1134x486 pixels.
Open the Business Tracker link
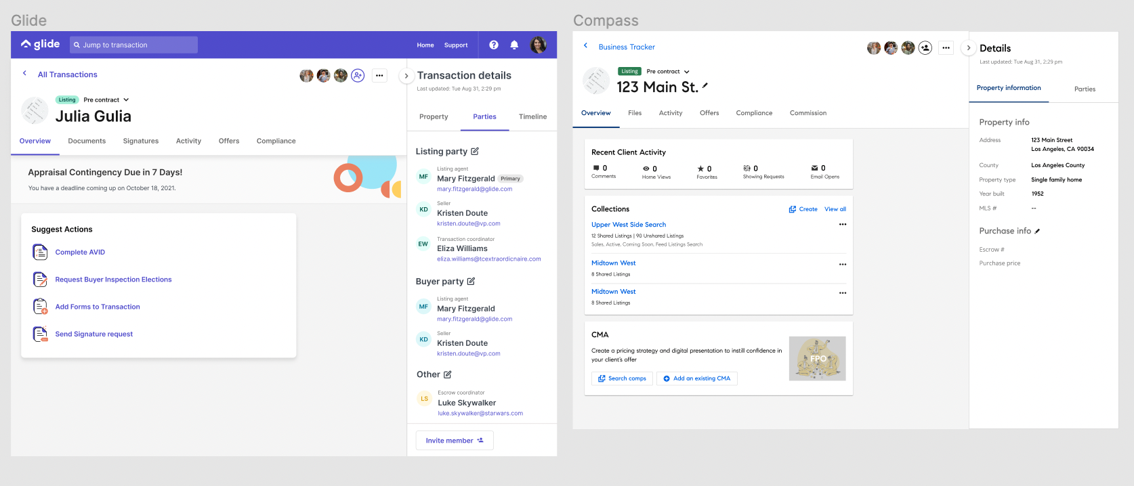coord(627,47)
